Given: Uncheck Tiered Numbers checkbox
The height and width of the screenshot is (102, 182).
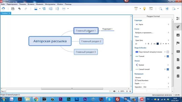Looking at the screenshot, I should (136, 80).
